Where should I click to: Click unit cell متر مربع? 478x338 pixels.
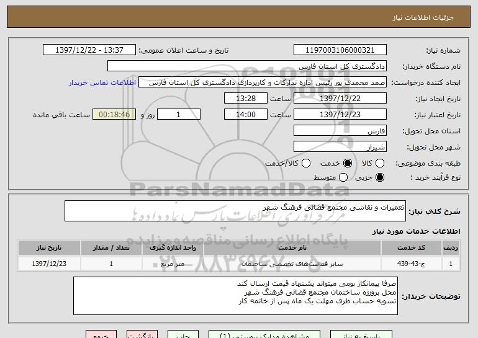click(x=173, y=264)
